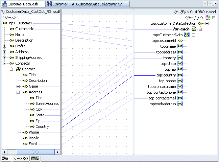Click the State element icon
219x162 pixels.
[x=32, y=115]
